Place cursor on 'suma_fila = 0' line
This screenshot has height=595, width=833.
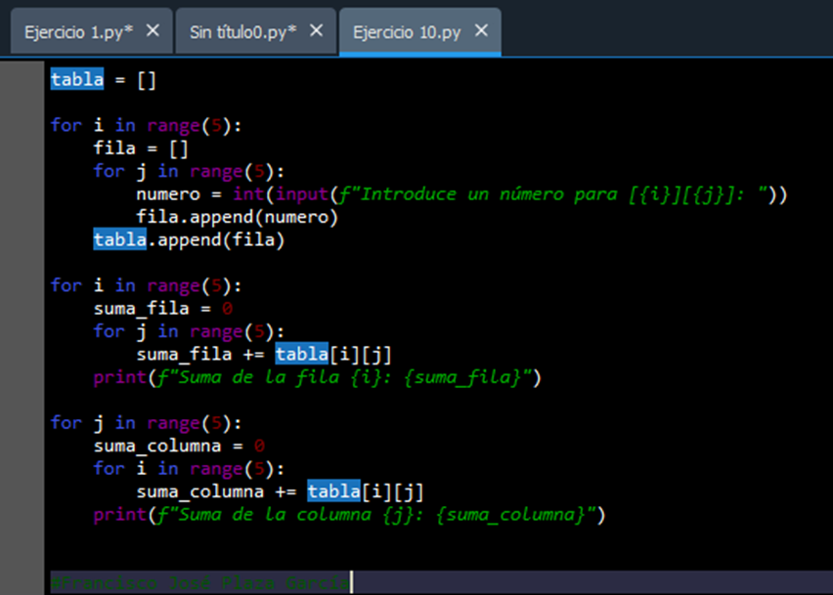pos(162,309)
